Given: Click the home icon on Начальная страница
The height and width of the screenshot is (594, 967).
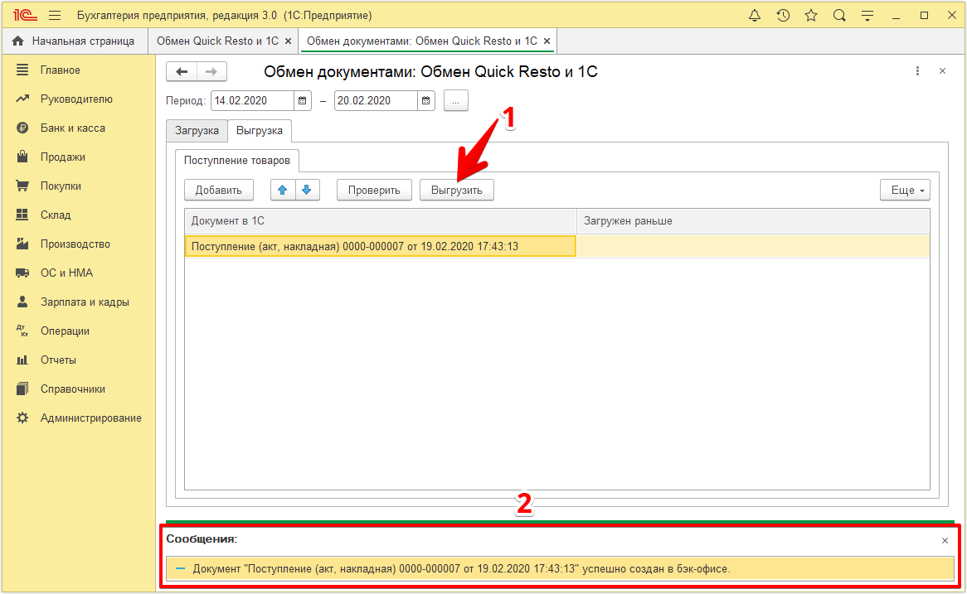Looking at the screenshot, I should click(x=18, y=41).
